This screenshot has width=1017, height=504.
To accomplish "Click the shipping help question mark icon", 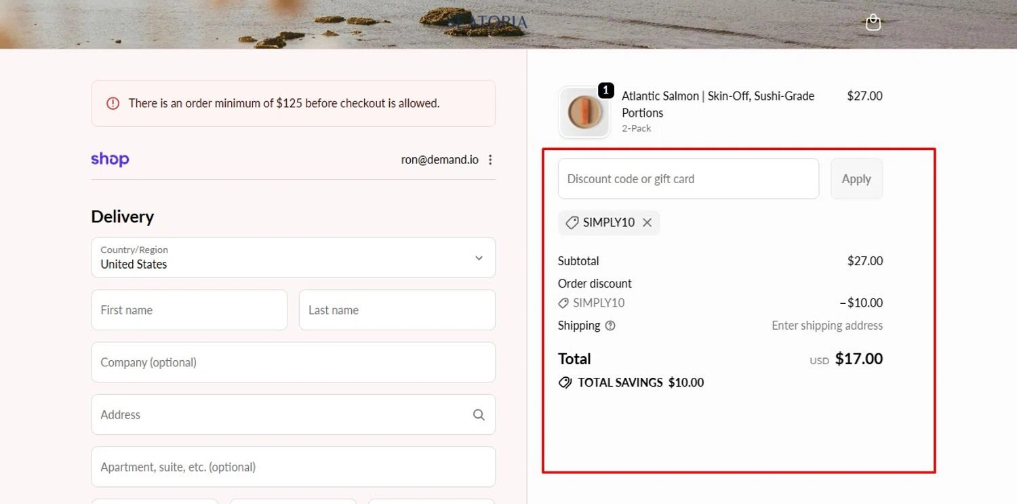I will pyautogui.click(x=610, y=326).
